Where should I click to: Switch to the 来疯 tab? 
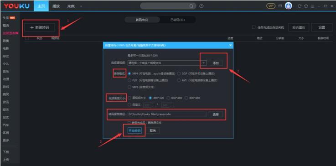[71, 6]
